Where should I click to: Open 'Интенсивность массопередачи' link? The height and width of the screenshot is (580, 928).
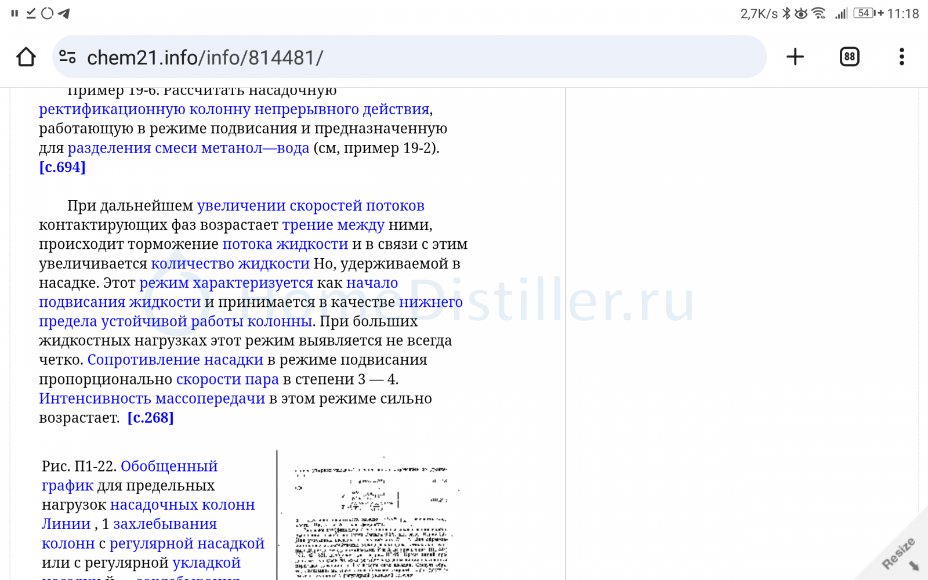152,398
